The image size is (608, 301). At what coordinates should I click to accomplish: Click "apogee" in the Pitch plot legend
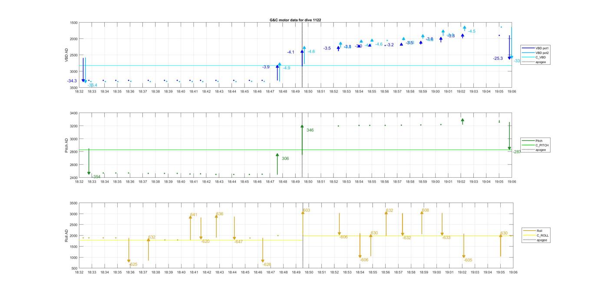(534, 150)
